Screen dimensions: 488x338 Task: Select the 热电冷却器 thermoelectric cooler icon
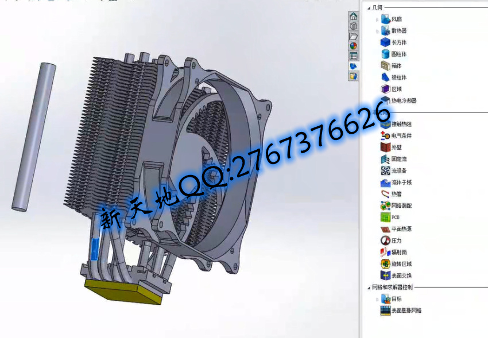point(385,100)
